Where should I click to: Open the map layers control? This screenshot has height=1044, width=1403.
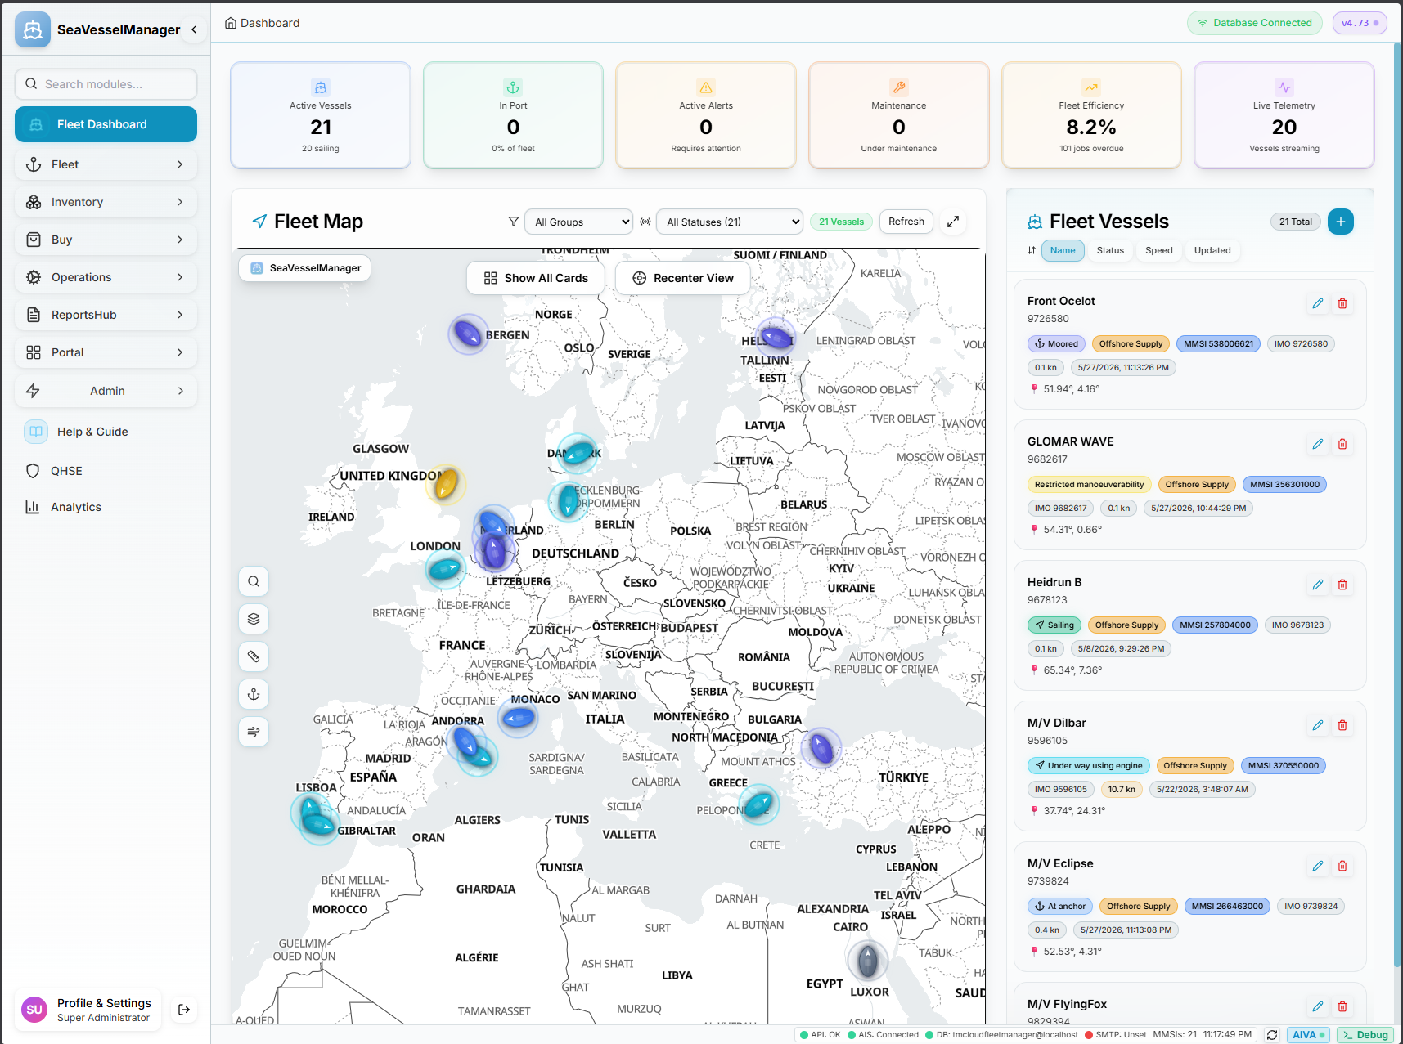click(254, 619)
